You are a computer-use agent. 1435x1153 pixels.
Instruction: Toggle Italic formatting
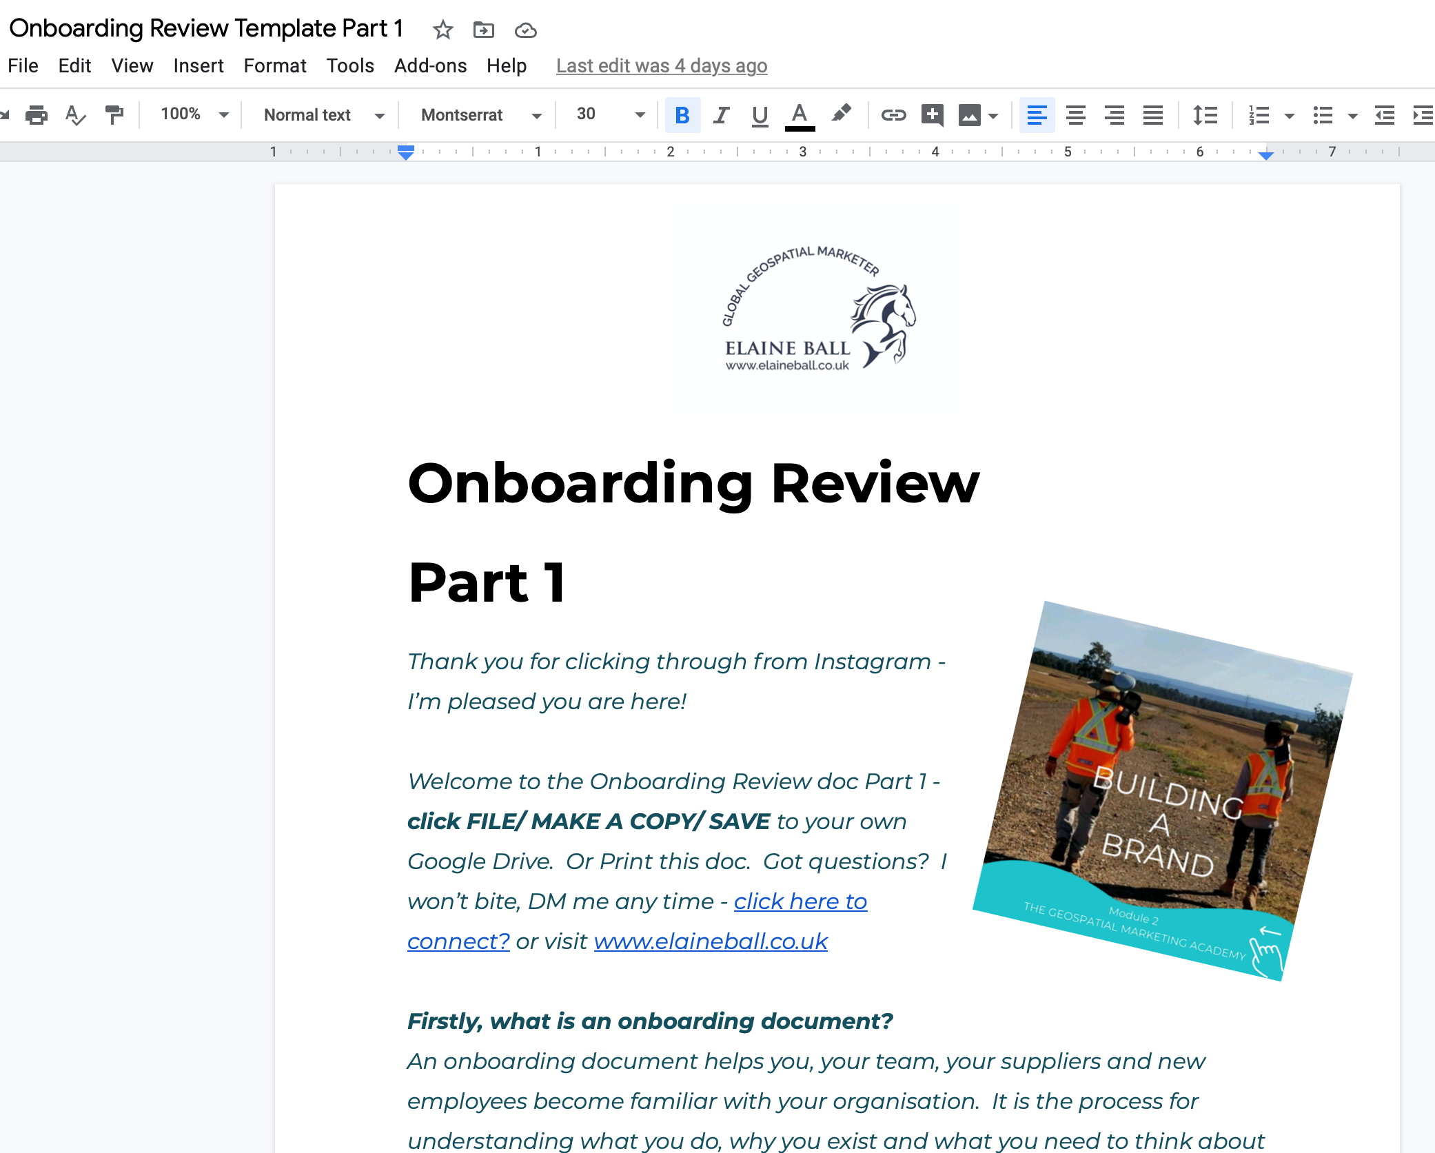coord(721,114)
